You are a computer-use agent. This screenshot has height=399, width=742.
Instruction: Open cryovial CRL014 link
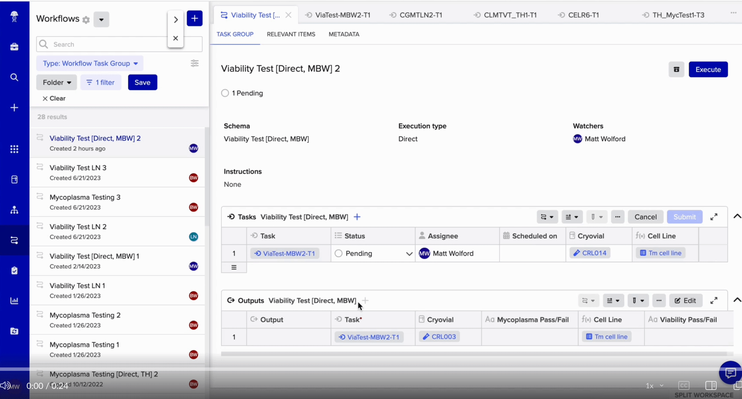click(x=590, y=253)
